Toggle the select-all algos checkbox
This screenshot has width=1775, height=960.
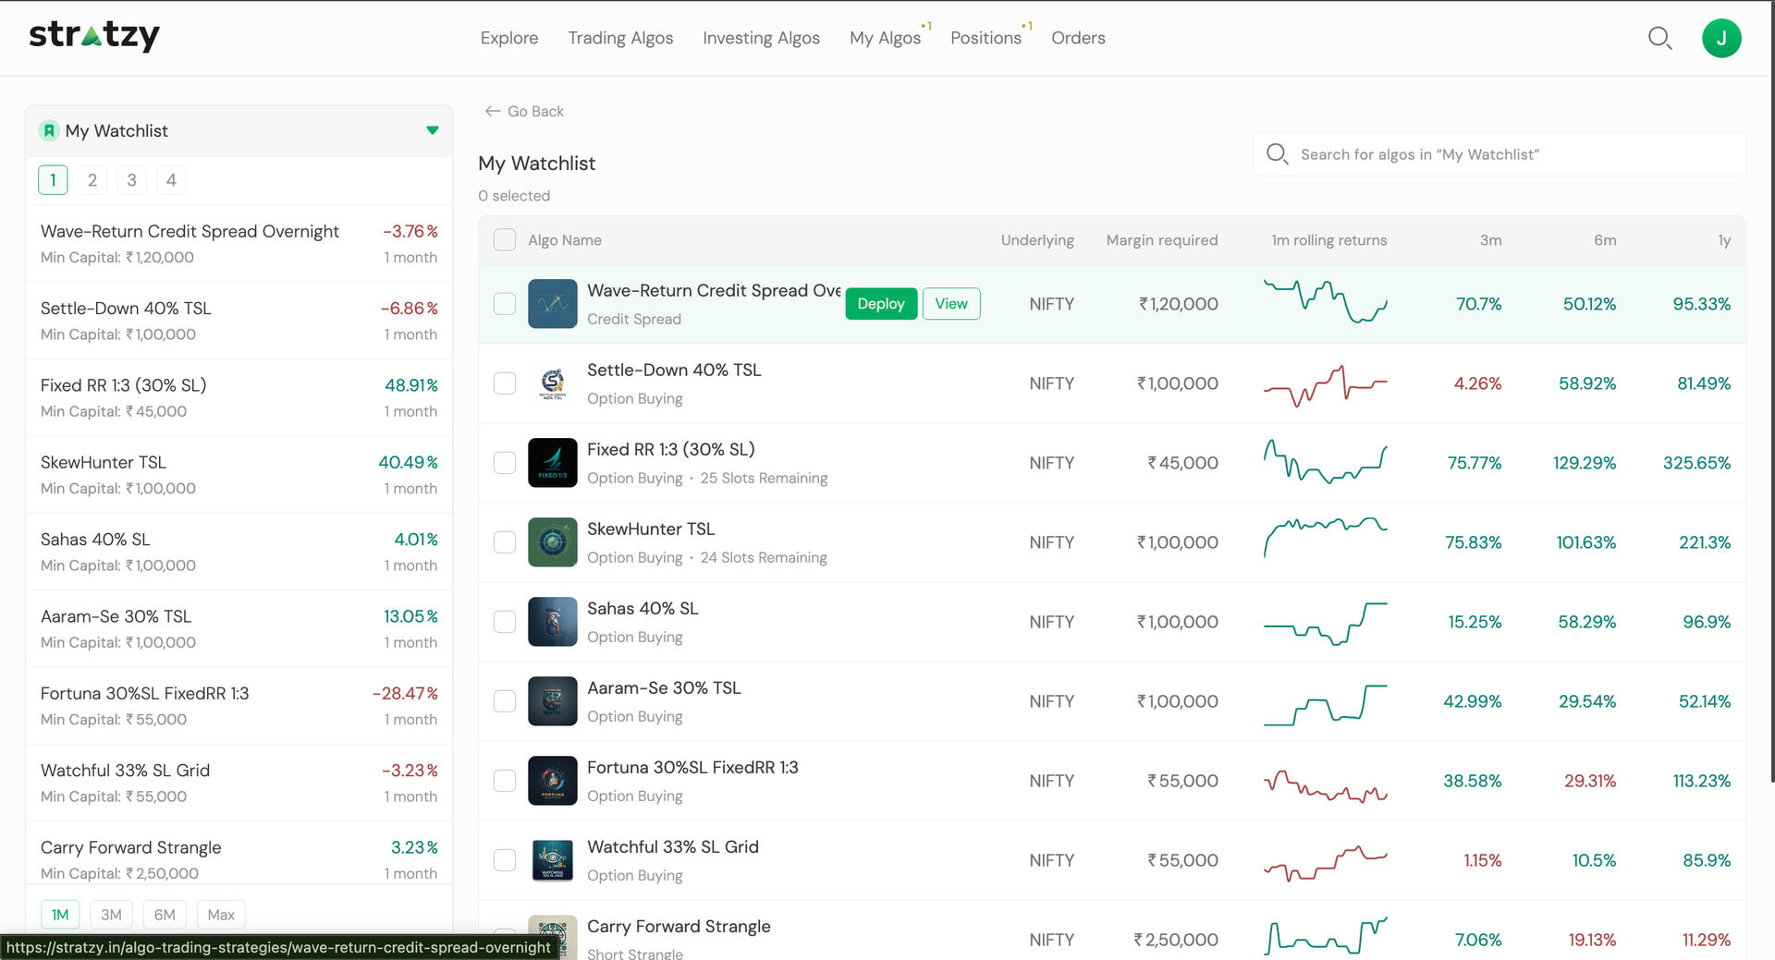(x=505, y=240)
